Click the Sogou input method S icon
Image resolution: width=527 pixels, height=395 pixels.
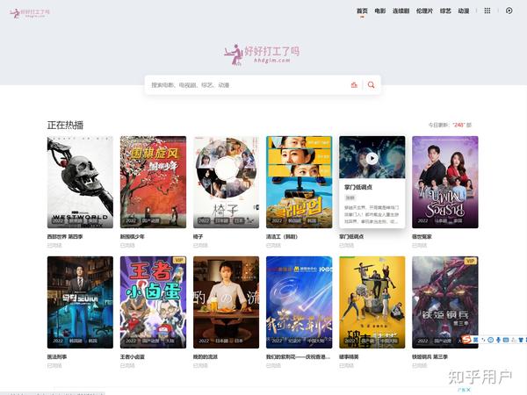pyautogui.click(x=466, y=340)
